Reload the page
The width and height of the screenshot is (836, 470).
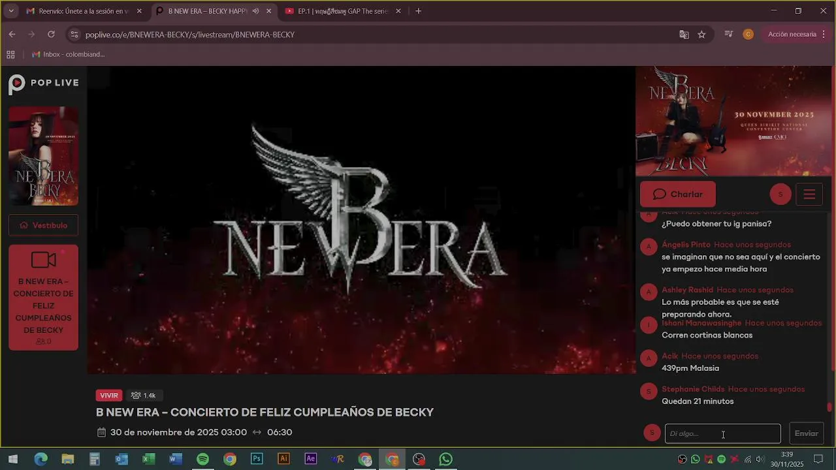(x=51, y=35)
